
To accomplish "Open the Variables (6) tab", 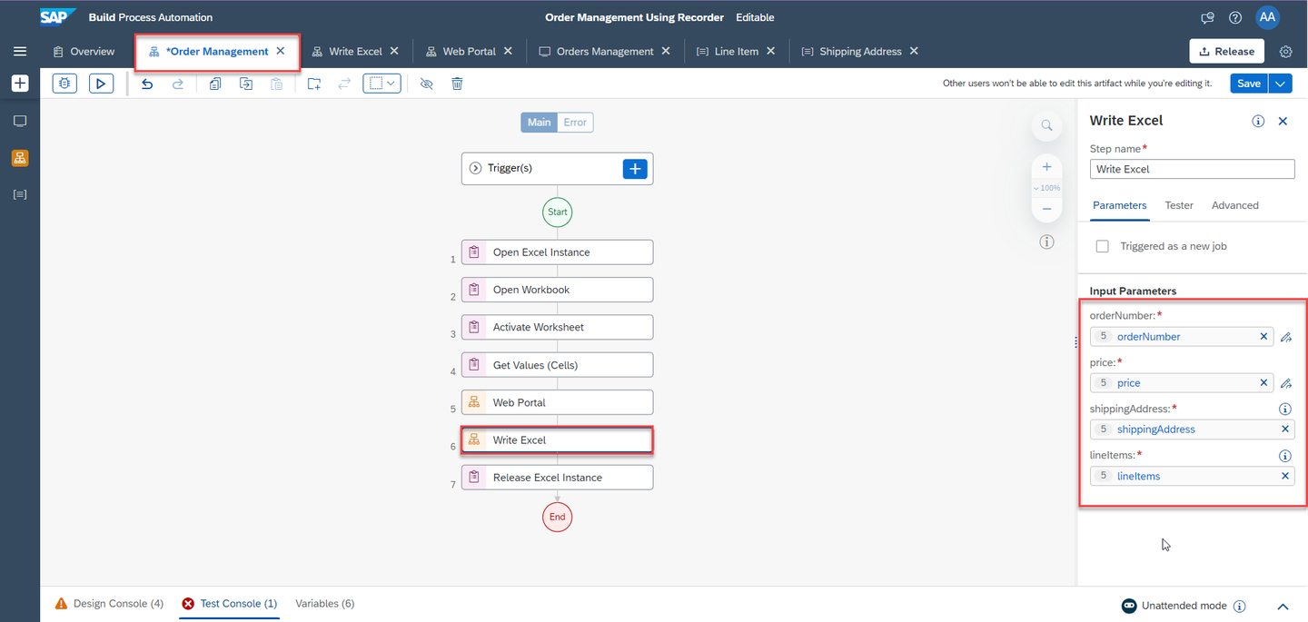I will click(324, 604).
